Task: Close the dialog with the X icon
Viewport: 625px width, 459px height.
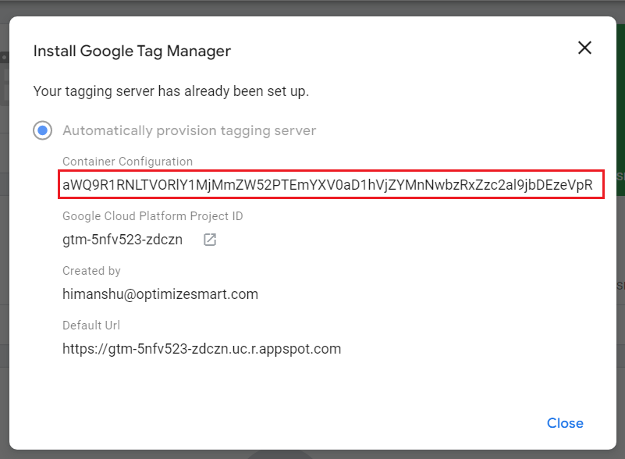Action: point(584,48)
